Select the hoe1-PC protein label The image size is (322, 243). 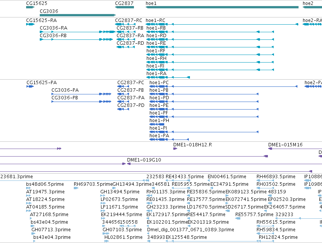tap(159, 83)
